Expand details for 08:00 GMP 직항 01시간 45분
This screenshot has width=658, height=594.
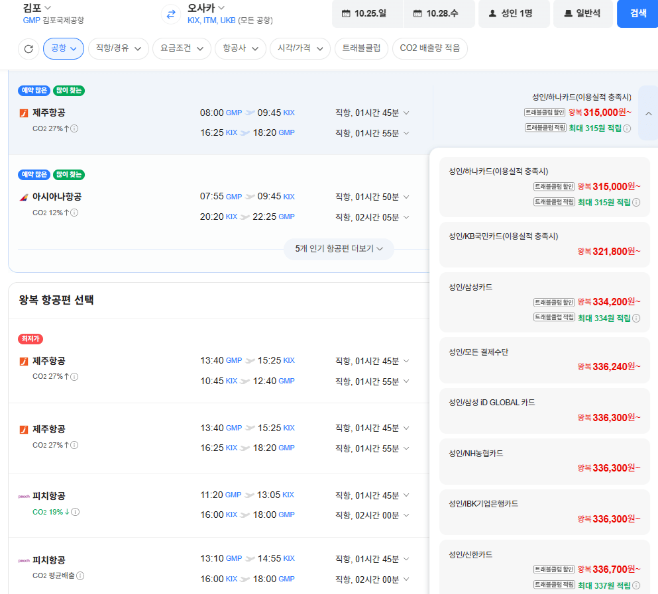pyautogui.click(x=406, y=113)
